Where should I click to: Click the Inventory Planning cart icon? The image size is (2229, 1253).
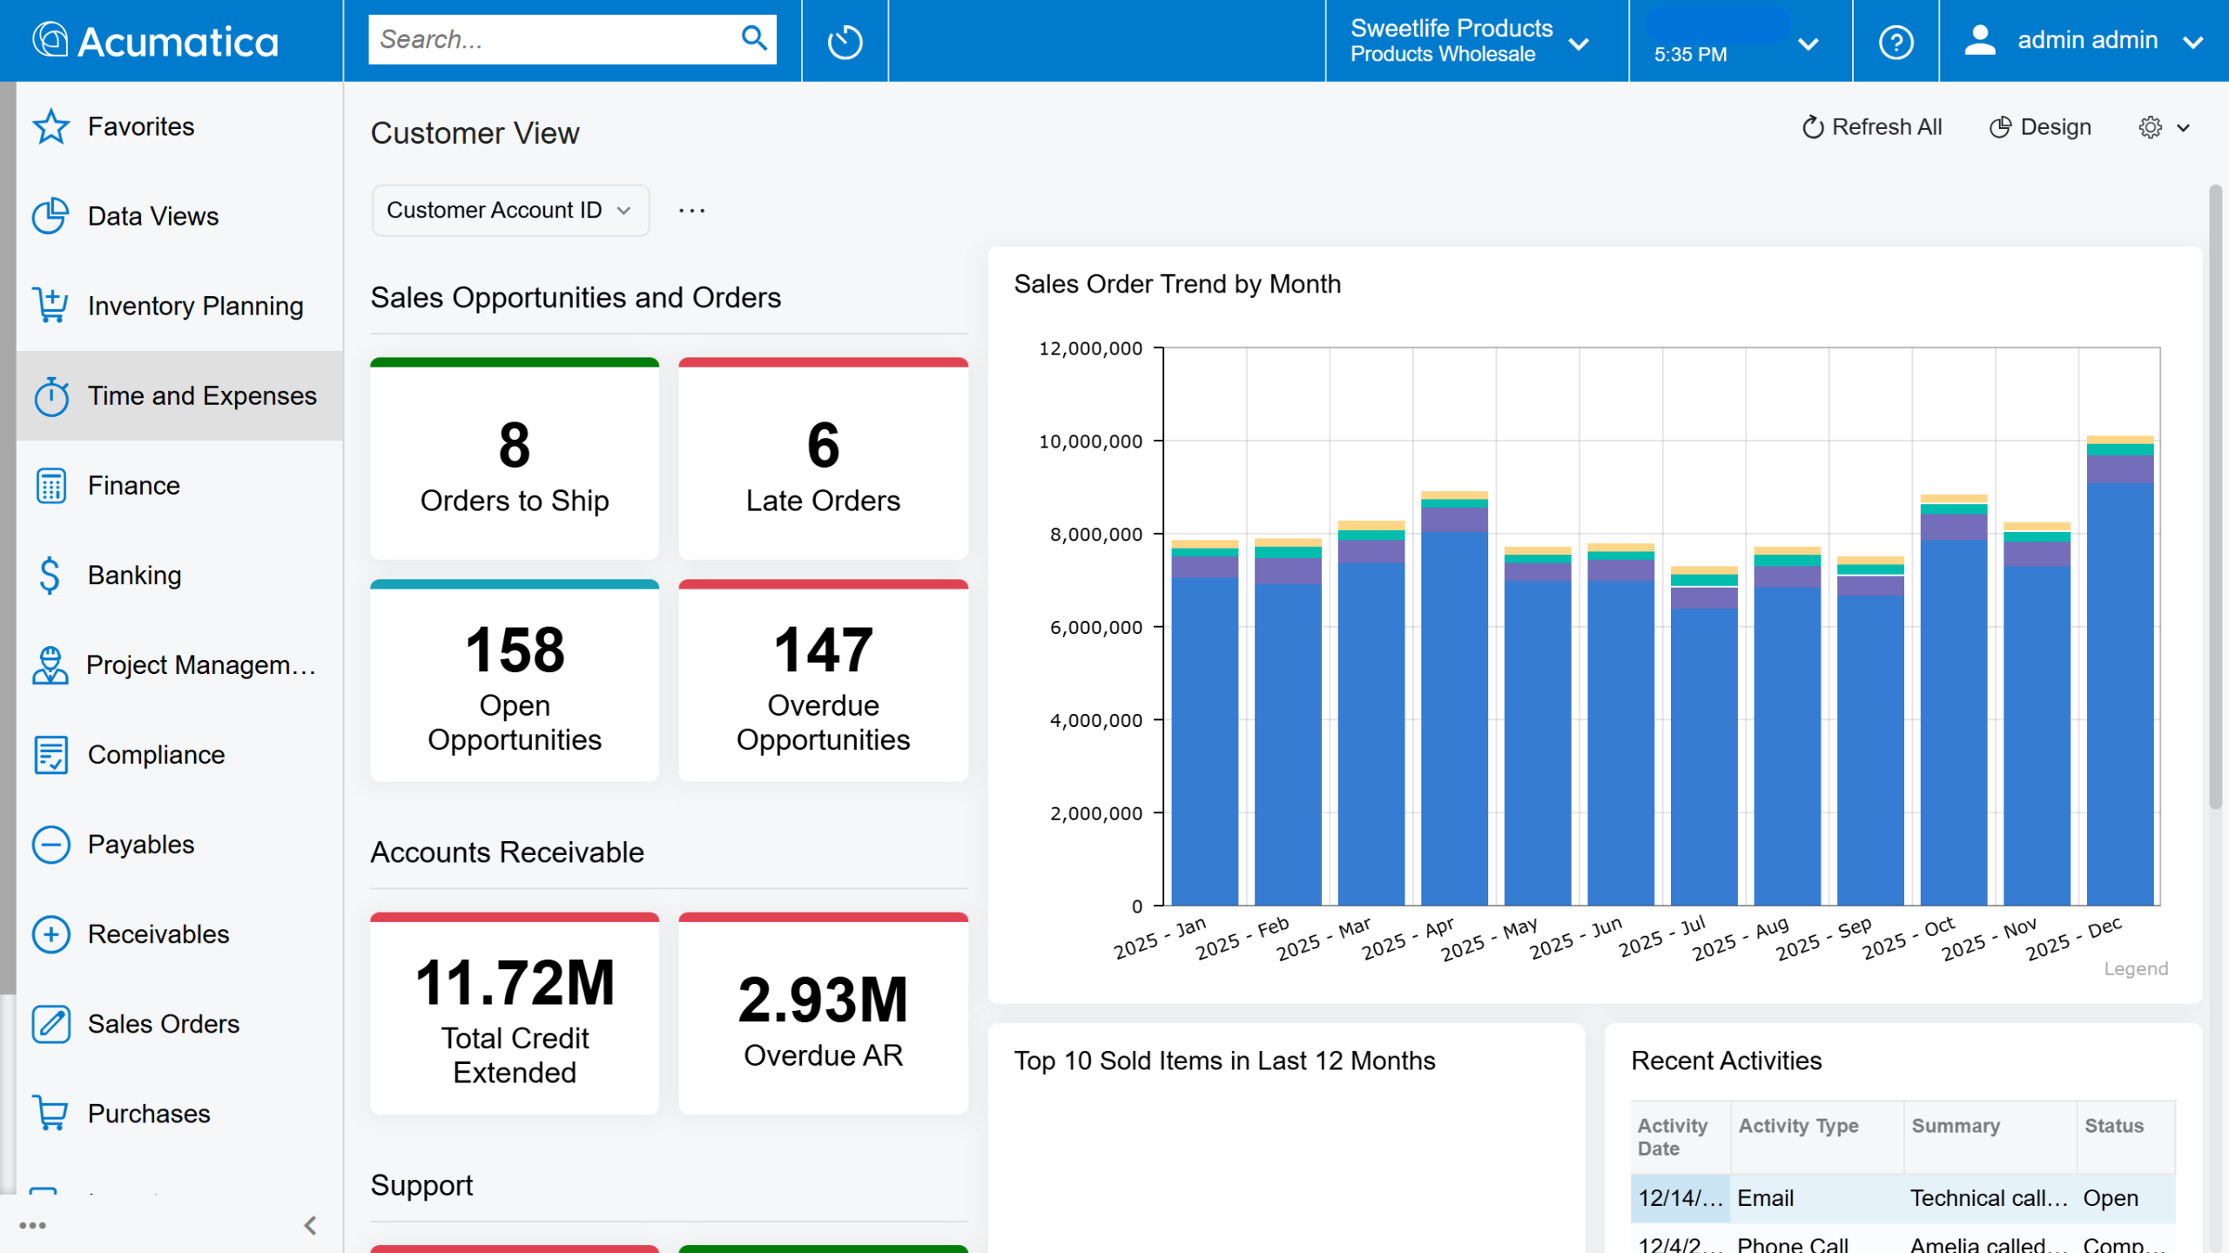(x=51, y=306)
